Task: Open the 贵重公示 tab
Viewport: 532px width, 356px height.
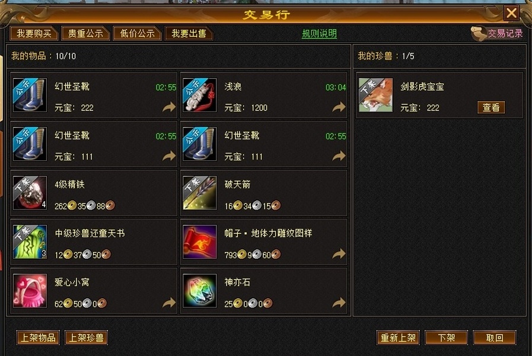Action: pyautogui.click(x=85, y=33)
